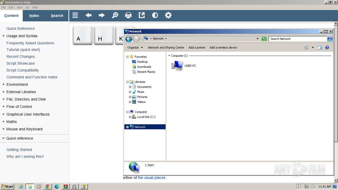
Task: Go back with the left arrow in AutoHotkey Help
Action: [x=88, y=15]
